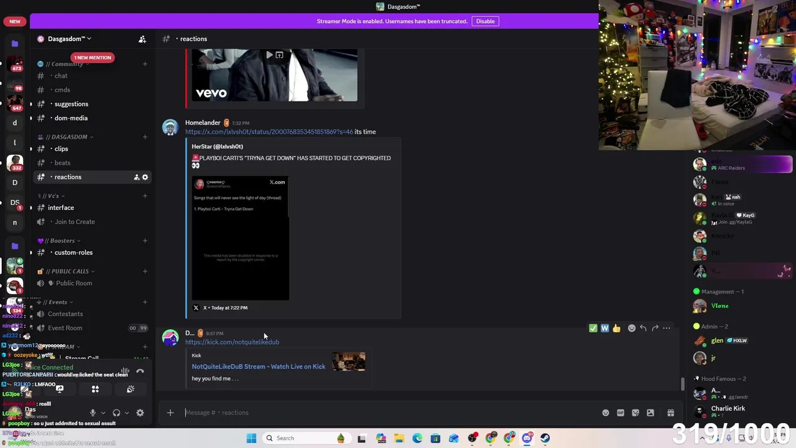Open soundboard in voice panel
The height and width of the screenshot is (448, 796).
pyautogui.click(x=131, y=389)
